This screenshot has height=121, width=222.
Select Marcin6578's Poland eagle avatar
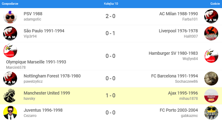[10, 50]
